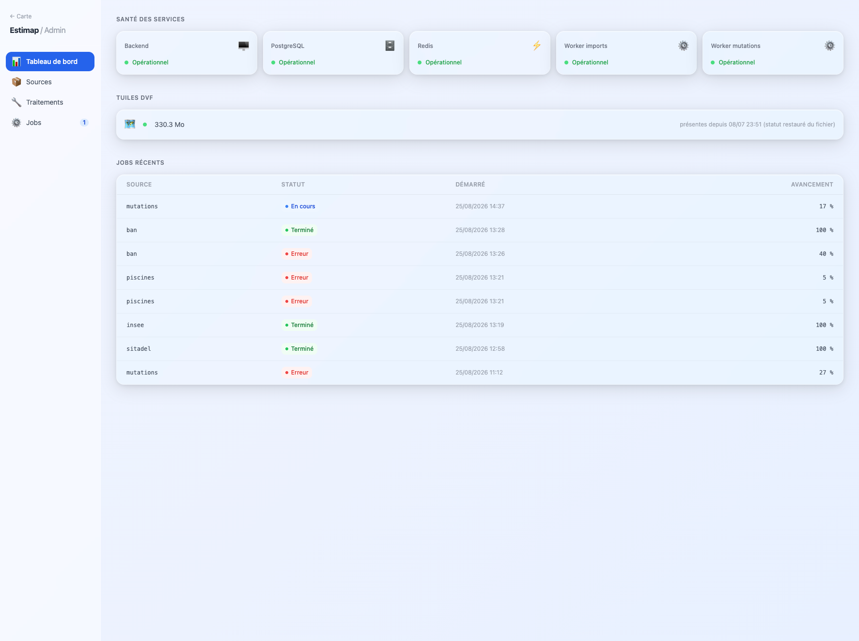Click the Jobs count badge showing 1
The image size is (859, 641).
84,123
